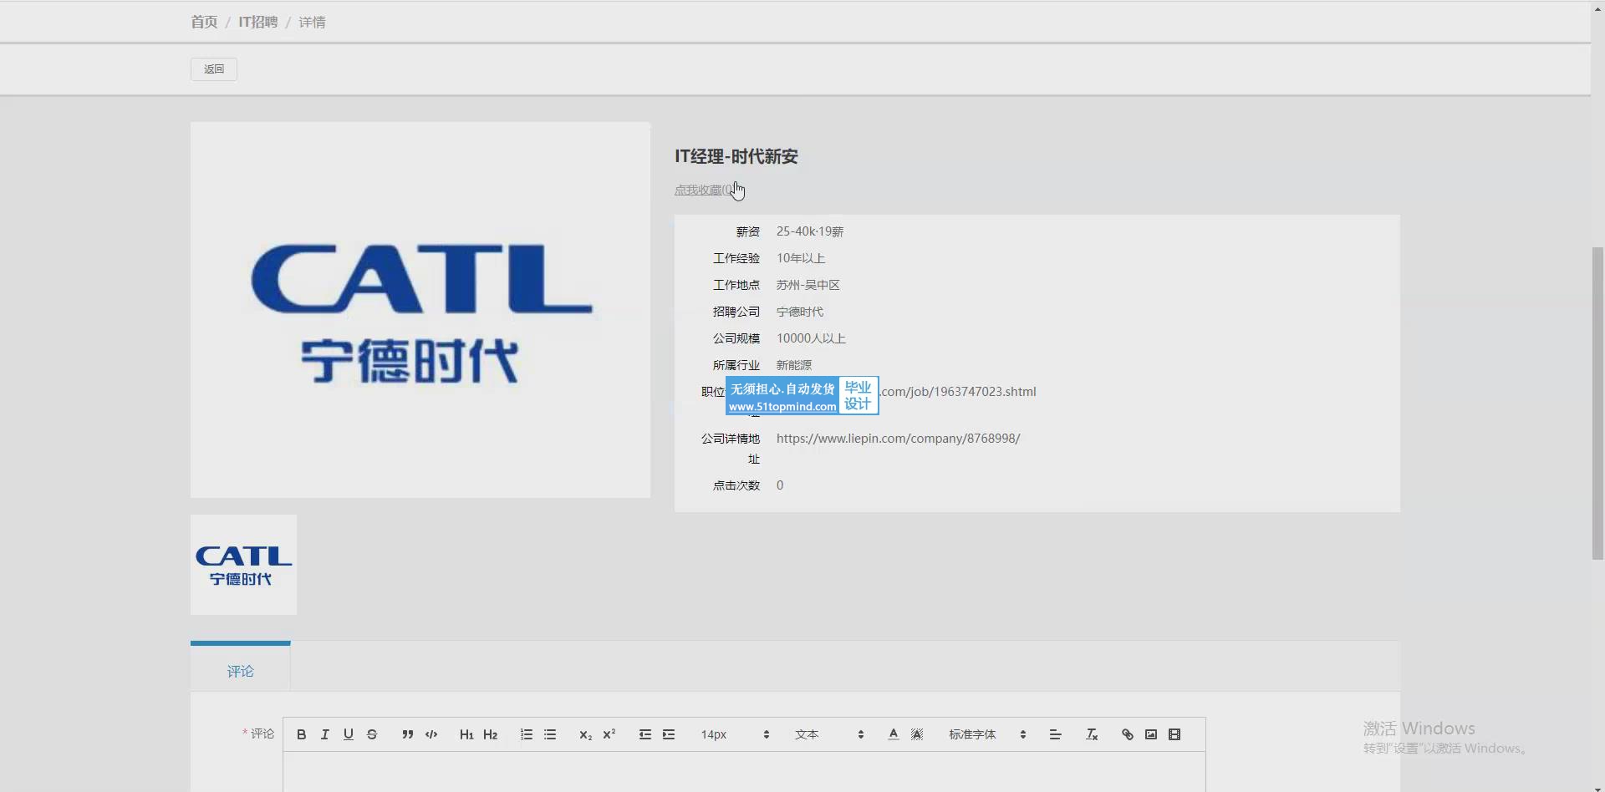Click 点我收藏 to favorite this job
This screenshot has height=792, width=1605.
706,190
